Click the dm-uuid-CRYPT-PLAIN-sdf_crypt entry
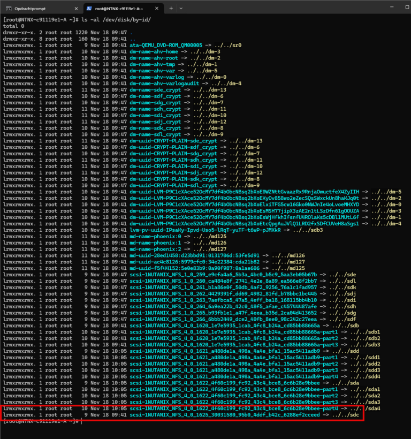 click(173, 147)
